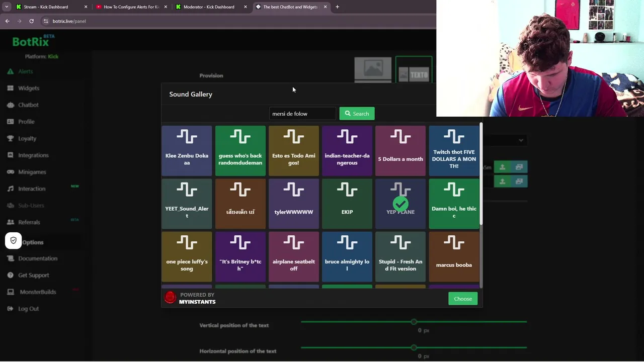Reload the botrix.live page
The height and width of the screenshot is (362, 644).
click(x=31, y=21)
